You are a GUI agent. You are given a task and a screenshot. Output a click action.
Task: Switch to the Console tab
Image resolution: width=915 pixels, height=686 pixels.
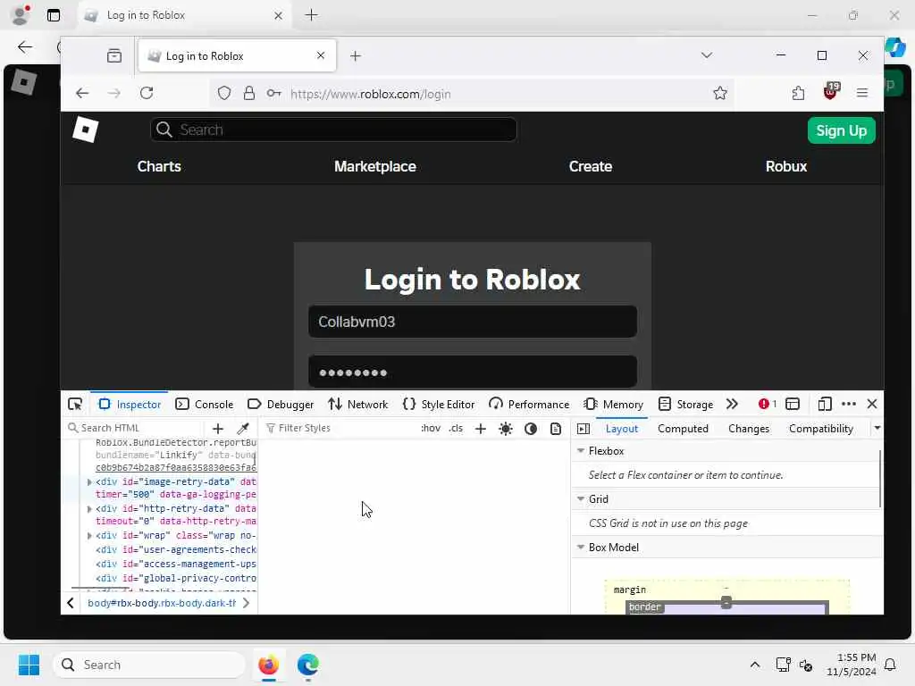205,405
